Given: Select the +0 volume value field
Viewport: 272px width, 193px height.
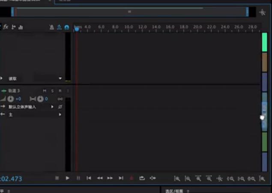Looking at the screenshot, I should (x=18, y=99).
